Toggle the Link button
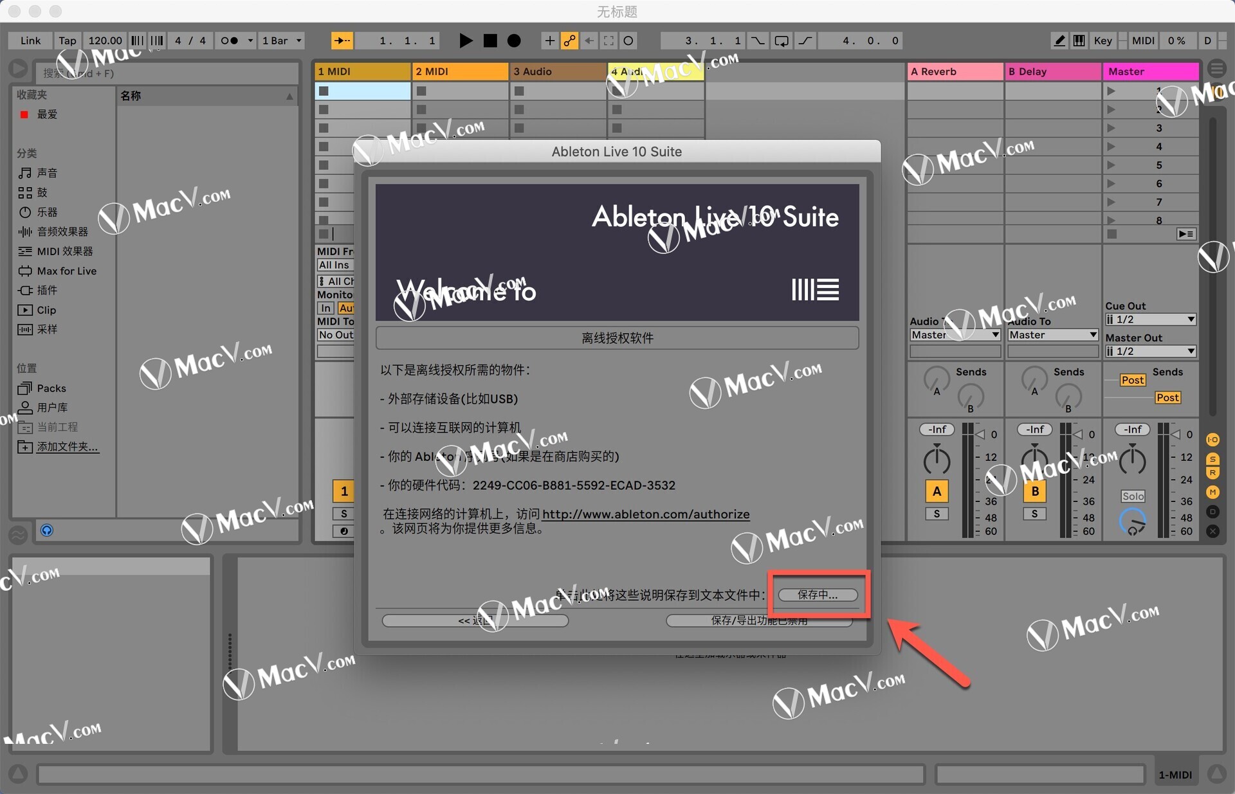This screenshot has width=1235, height=794. 30,41
